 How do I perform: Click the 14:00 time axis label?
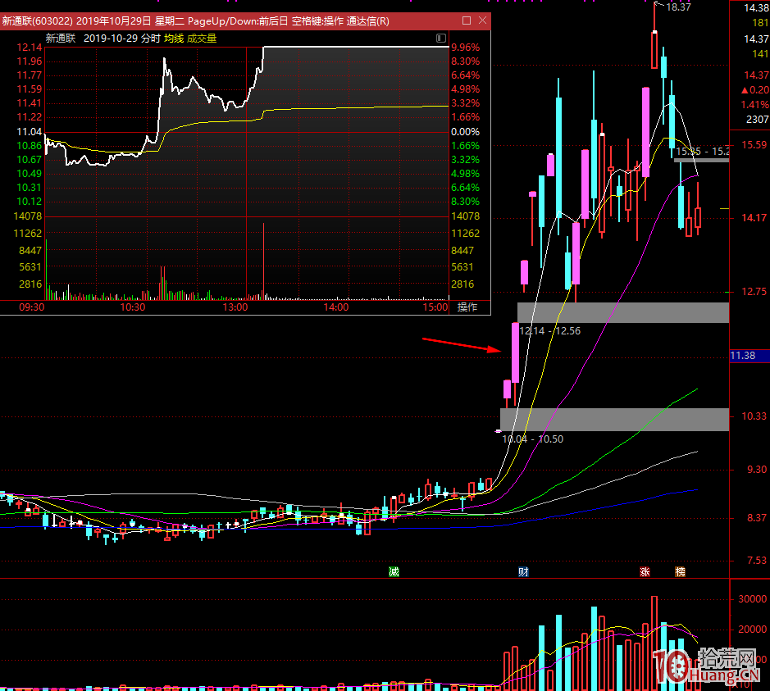click(x=336, y=307)
